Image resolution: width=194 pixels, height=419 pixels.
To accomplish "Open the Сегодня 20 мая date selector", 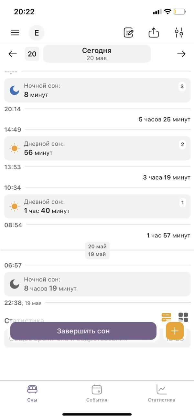I will 97,54.
